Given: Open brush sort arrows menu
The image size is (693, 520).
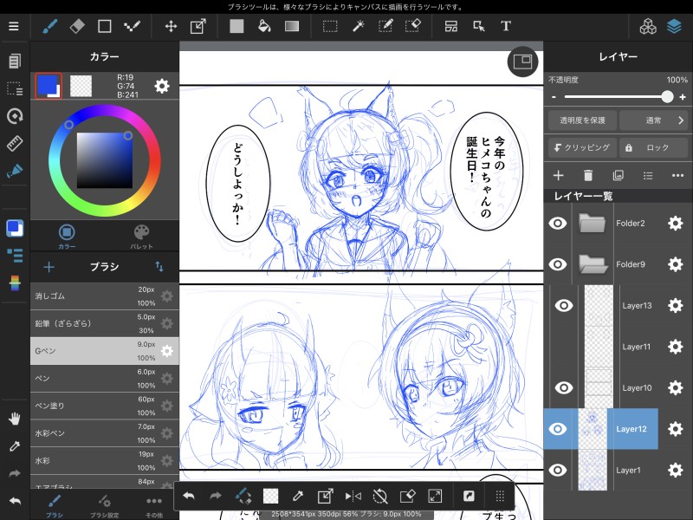Looking at the screenshot, I should pos(159,267).
